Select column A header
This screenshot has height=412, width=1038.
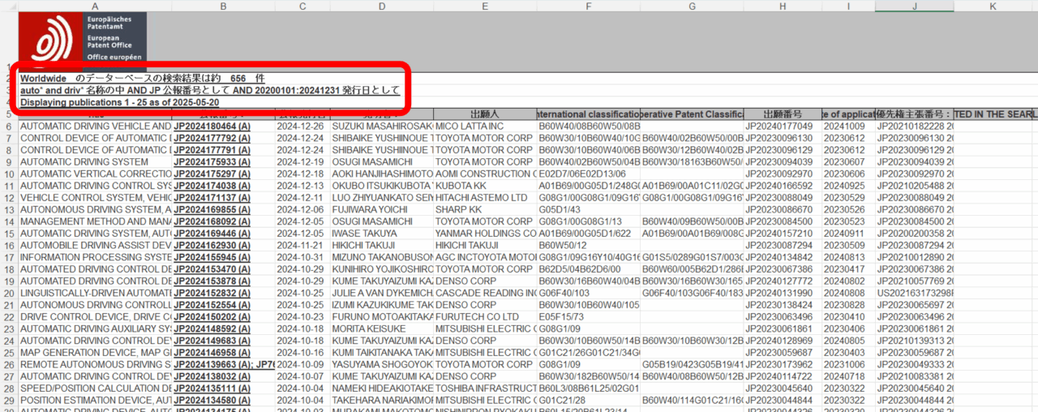pyautogui.click(x=95, y=6)
